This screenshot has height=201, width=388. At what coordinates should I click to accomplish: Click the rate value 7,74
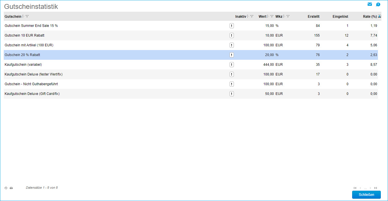click(374, 35)
